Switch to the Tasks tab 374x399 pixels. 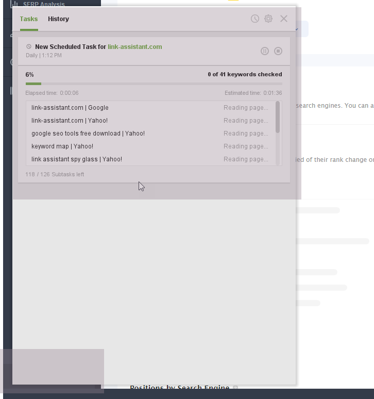tap(29, 19)
